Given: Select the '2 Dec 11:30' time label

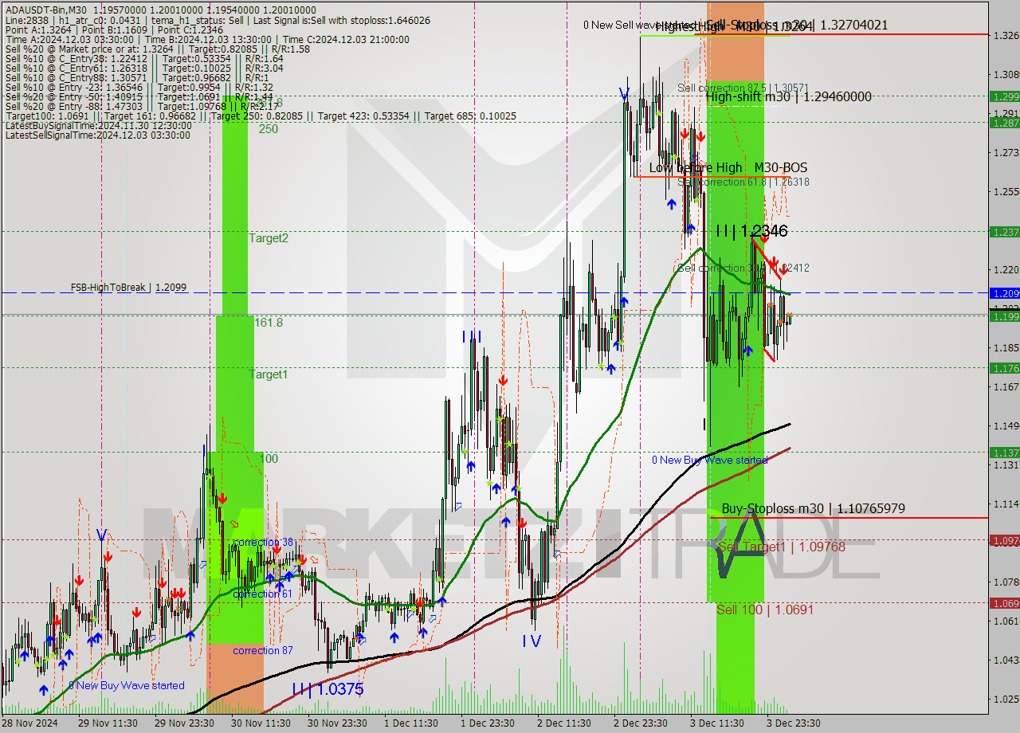Looking at the screenshot, I should pyautogui.click(x=564, y=723).
